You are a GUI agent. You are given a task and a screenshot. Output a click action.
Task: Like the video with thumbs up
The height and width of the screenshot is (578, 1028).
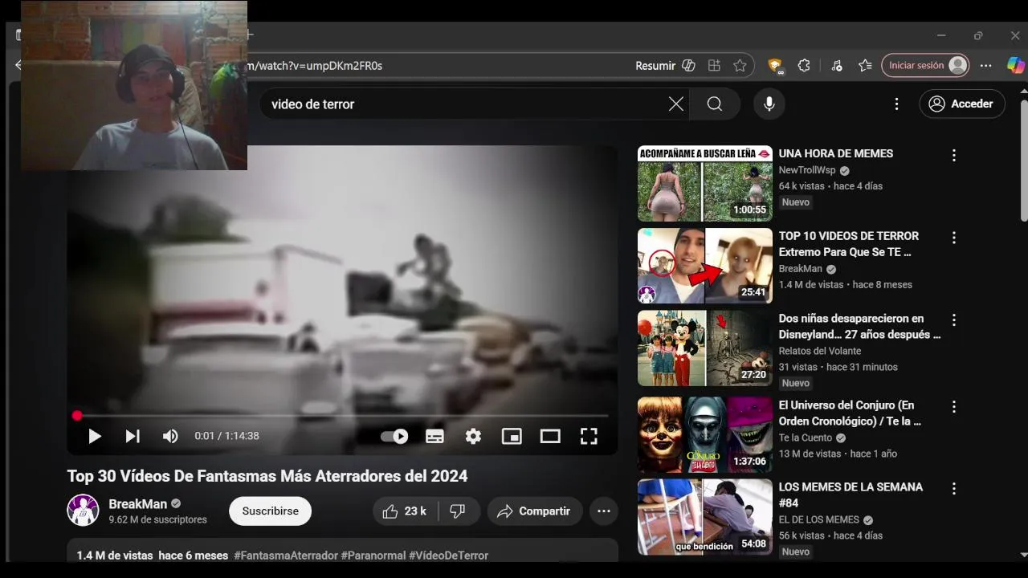[x=404, y=511]
